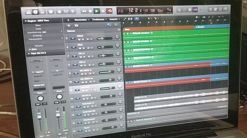Click the Record button in the transport
The height and width of the screenshot is (138, 247).
[x=109, y=11]
